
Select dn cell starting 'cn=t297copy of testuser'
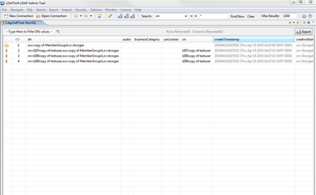coord(73,51)
